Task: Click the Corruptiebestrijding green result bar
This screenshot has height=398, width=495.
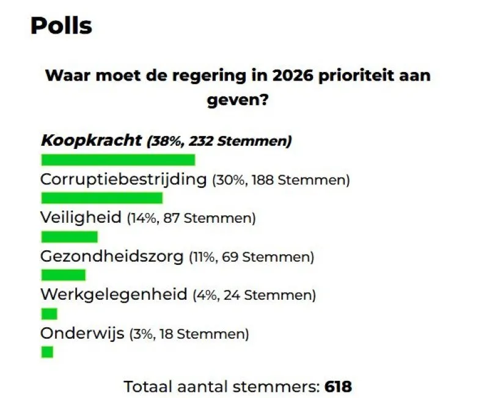Action: point(101,198)
